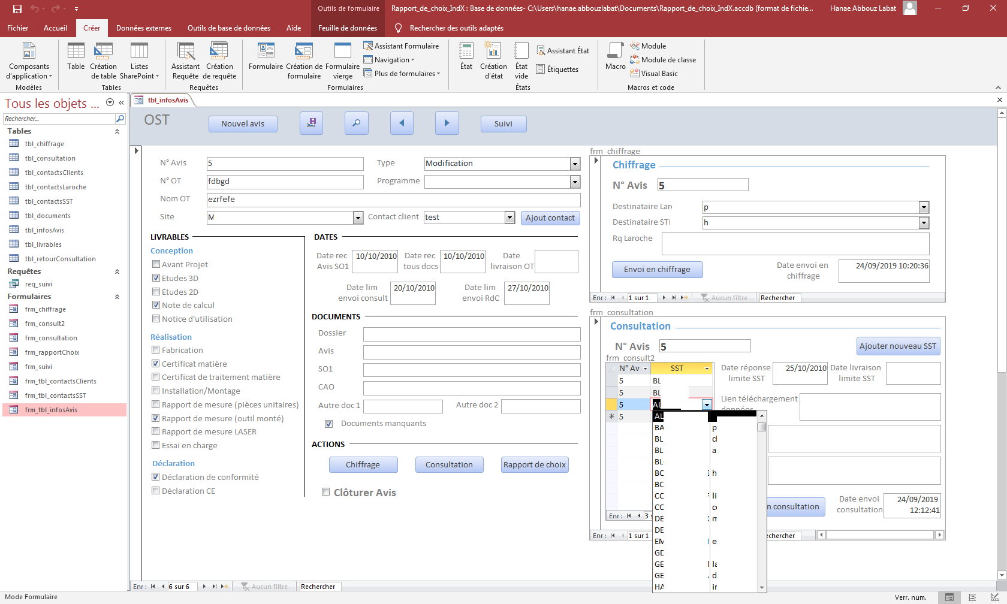Click Création de formulaire icon
The height and width of the screenshot is (604, 1007).
(304, 61)
